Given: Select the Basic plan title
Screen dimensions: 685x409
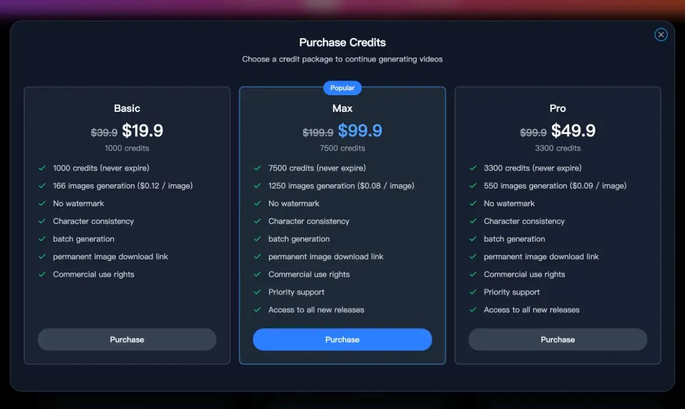Looking at the screenshot, I should (x=127, y=108).
